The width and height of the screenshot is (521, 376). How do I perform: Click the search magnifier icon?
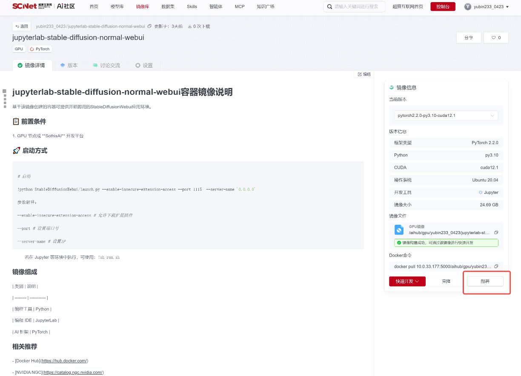(329, 7)
